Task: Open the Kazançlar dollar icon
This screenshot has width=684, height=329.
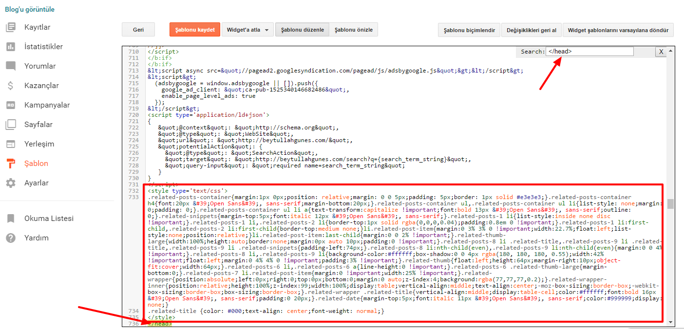Action: coord(10,86)
